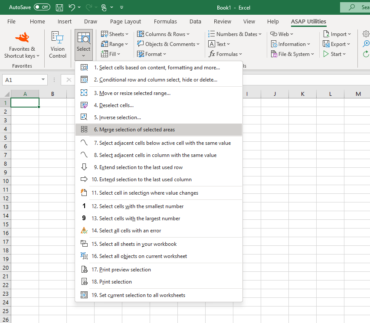Open the Information menu button

coord(290,44)
